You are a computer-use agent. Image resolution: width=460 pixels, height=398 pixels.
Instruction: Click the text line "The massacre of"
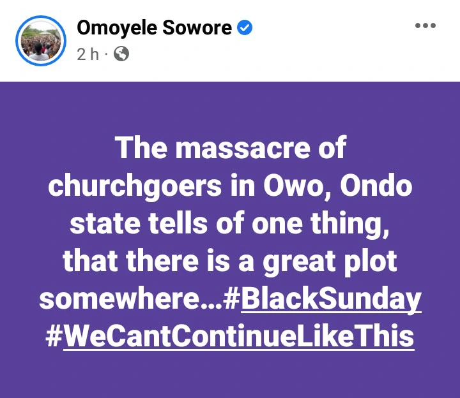point(230,148)
